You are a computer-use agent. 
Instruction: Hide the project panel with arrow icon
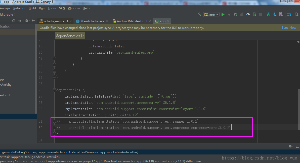33,21
